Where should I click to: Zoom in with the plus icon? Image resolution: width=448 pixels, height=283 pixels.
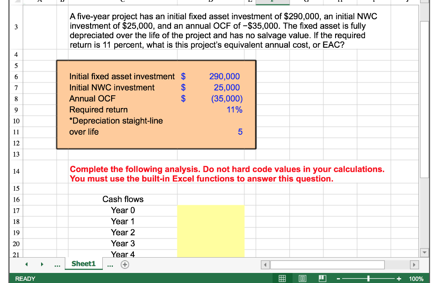point(399,278)
